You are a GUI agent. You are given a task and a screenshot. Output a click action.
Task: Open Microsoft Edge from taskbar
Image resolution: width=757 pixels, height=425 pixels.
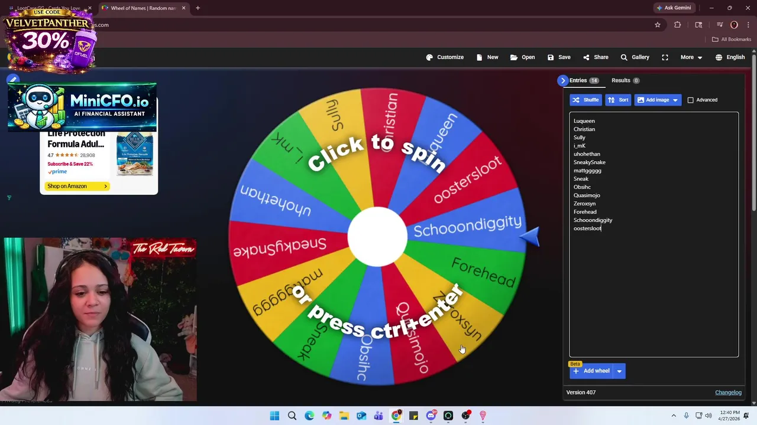309,416
